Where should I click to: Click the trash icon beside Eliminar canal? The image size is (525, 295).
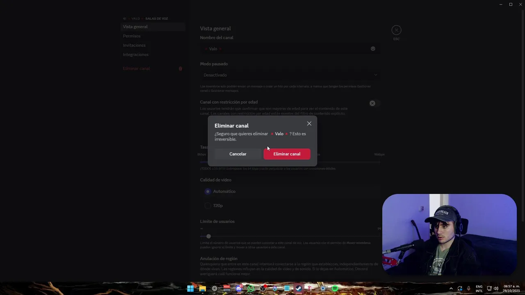pyautogui.click(x=180, y=68)
